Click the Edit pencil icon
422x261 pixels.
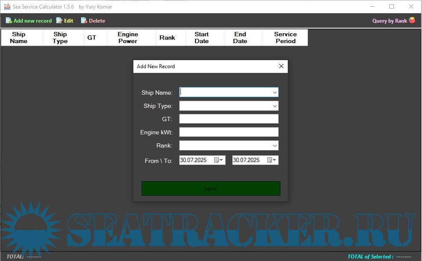(x=59, y=20)
